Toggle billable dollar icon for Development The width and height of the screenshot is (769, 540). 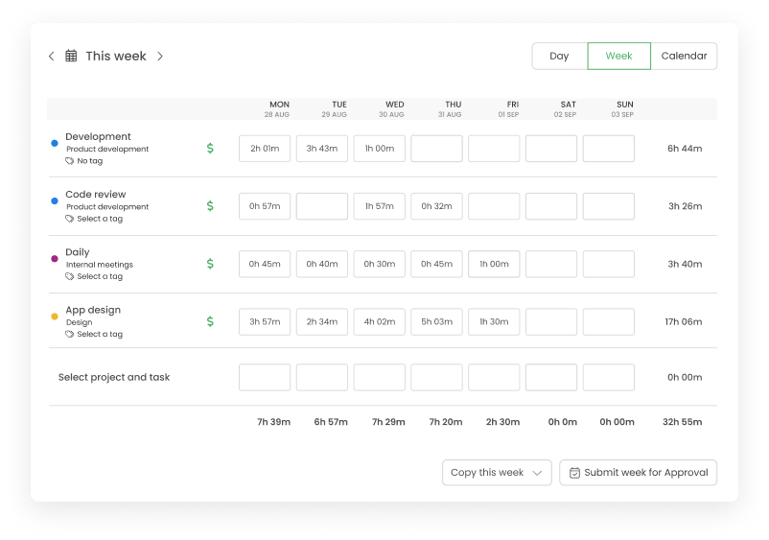coord(210,148)
